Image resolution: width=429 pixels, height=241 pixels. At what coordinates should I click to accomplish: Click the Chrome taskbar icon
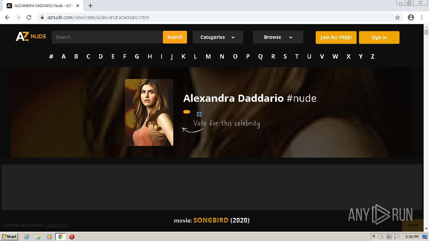(60, 237)
